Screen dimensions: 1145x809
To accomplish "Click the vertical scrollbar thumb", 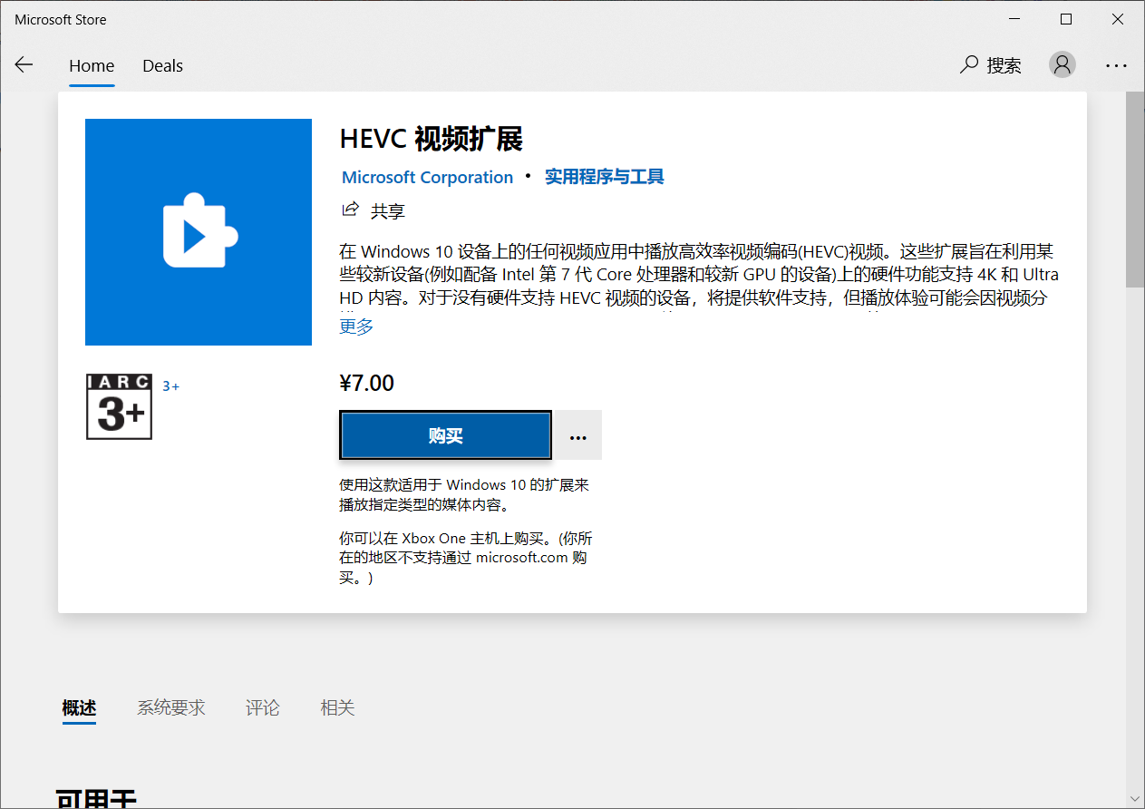I will point(1135,190).
